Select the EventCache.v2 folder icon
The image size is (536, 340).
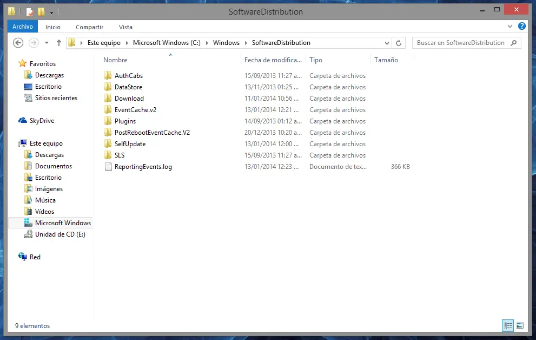click(108, 109)
